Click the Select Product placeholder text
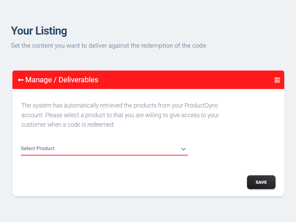Image resolution: width=296 pixels, height=222 pixels. tap(38, 148)
